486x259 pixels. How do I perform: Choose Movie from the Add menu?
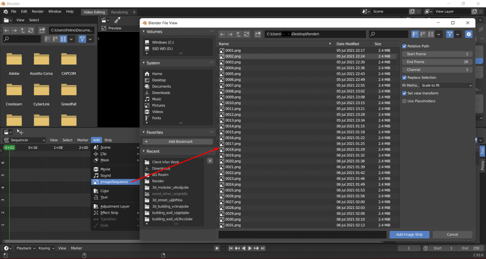click(105, 169)
